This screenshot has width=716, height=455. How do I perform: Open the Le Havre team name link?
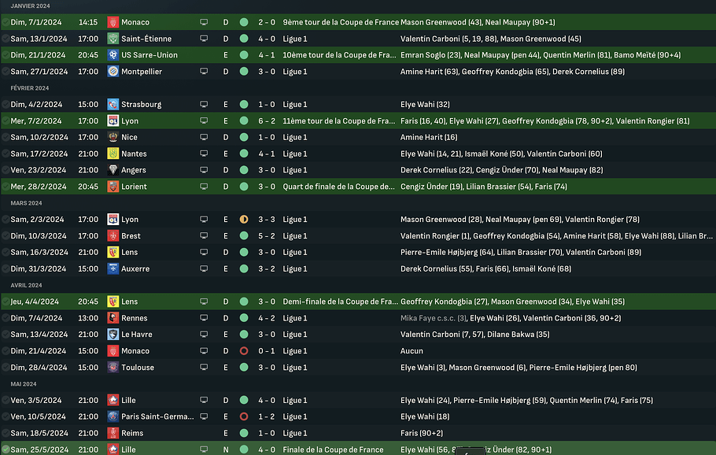pyautogui.click(x=137, y=335)
